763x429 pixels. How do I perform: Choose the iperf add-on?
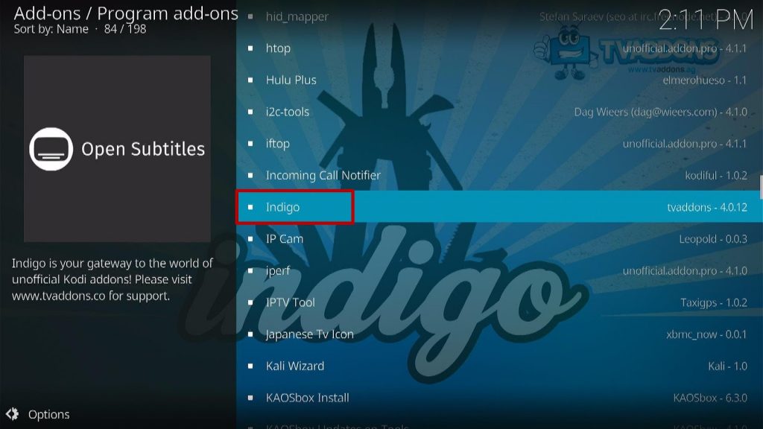tap(499, 270)
